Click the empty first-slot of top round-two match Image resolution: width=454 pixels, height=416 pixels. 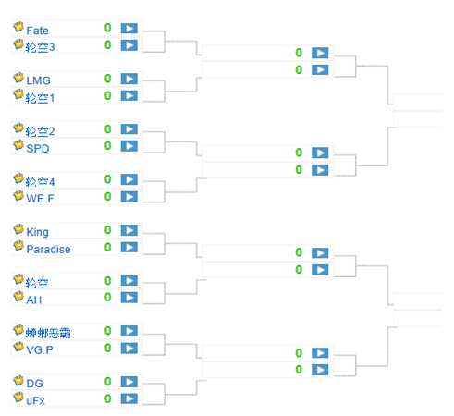pyautogui.click(x=267, y=53)
